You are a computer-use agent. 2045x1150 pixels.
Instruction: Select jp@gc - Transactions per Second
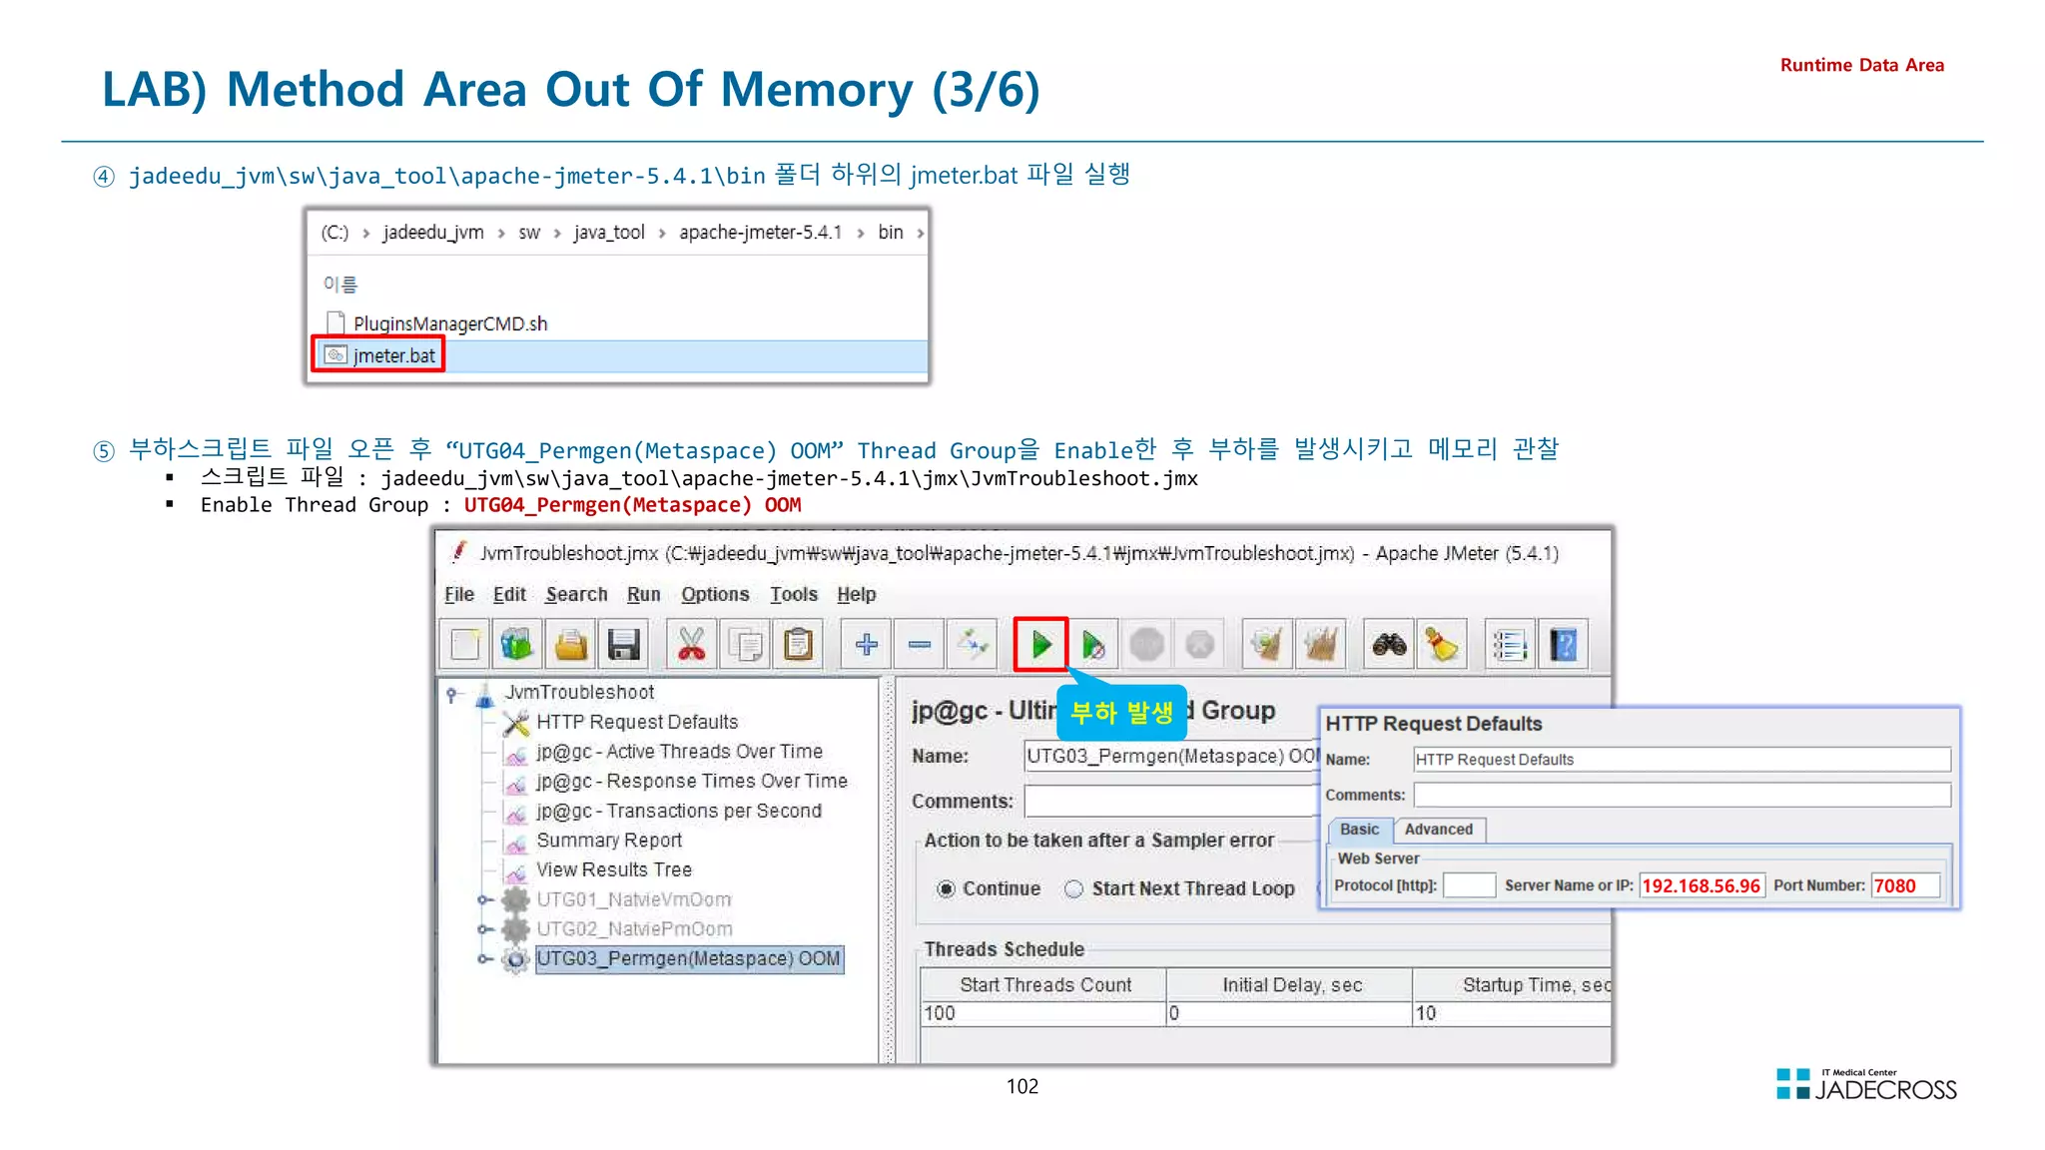[679, 811]
